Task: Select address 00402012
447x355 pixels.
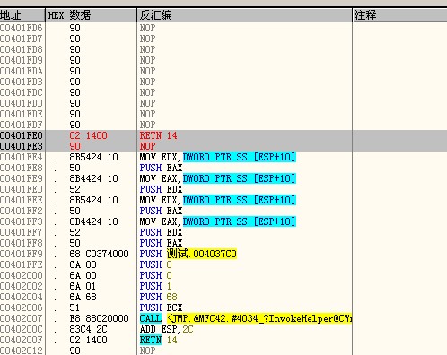Action: click(22, 351)
